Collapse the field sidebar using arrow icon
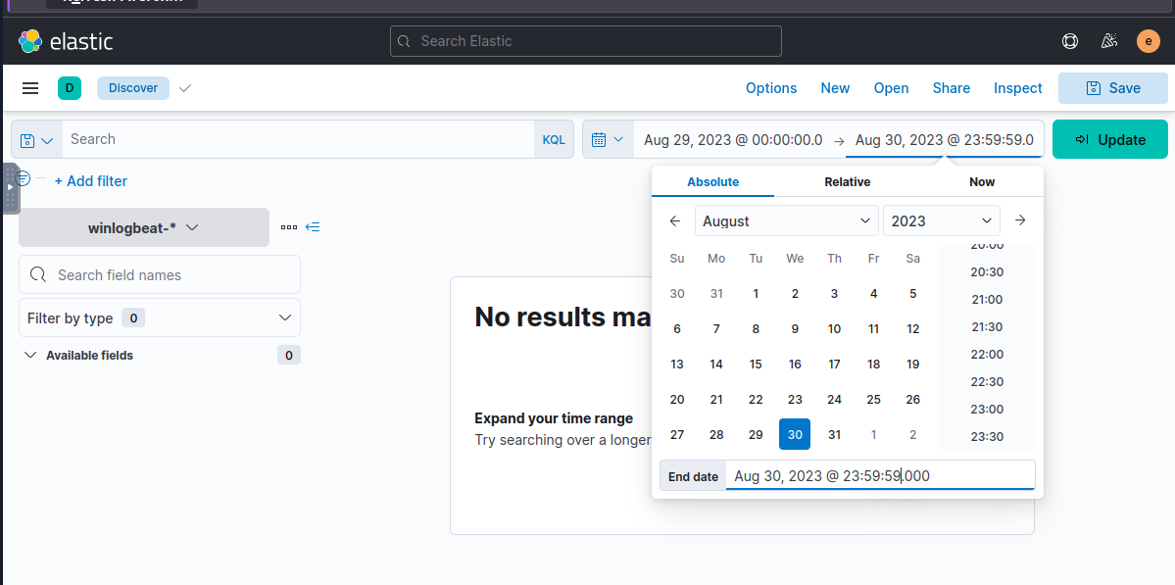The width and height of the screenshot is (1175, 585). click(x=313, y=227)
